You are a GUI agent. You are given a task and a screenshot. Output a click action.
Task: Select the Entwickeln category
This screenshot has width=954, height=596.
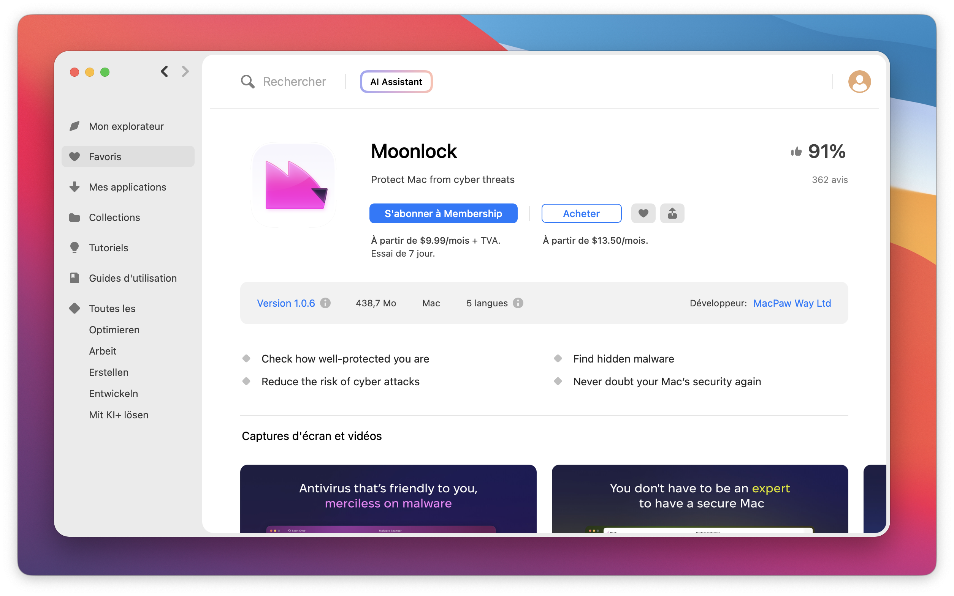pyautogui.click(x=113, y=393)
